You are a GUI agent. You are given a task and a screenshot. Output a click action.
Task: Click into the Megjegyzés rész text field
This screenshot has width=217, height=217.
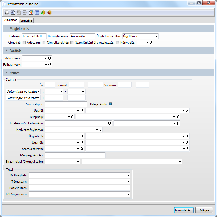tap(75, 155)
